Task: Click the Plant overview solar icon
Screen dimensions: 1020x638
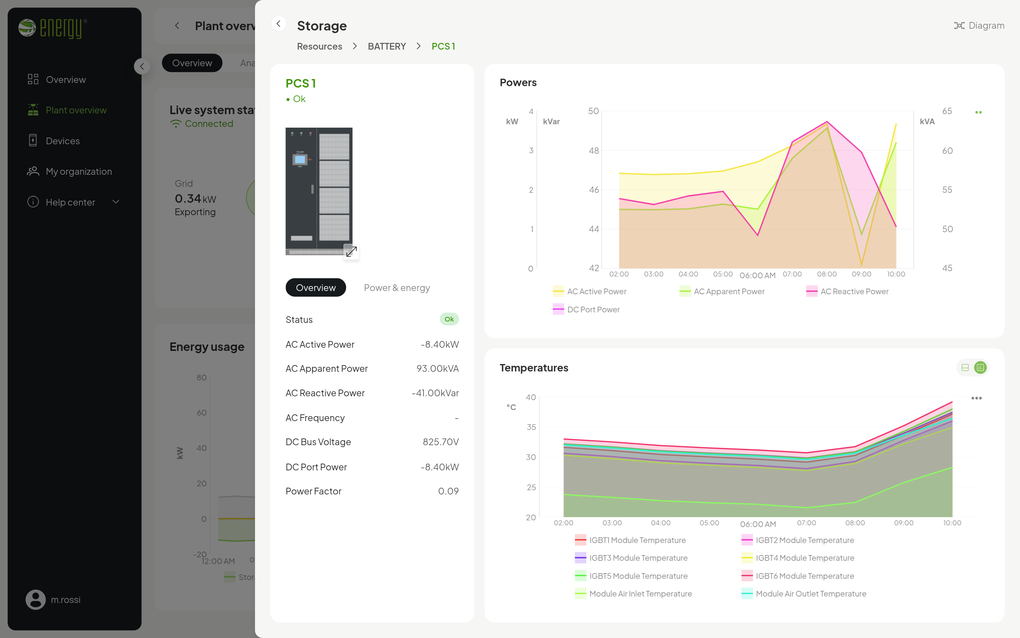Action: click(33, 110)
